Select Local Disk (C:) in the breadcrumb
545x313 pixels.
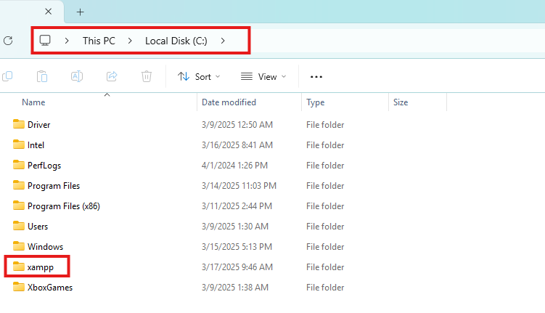click(x=176, y=41)
